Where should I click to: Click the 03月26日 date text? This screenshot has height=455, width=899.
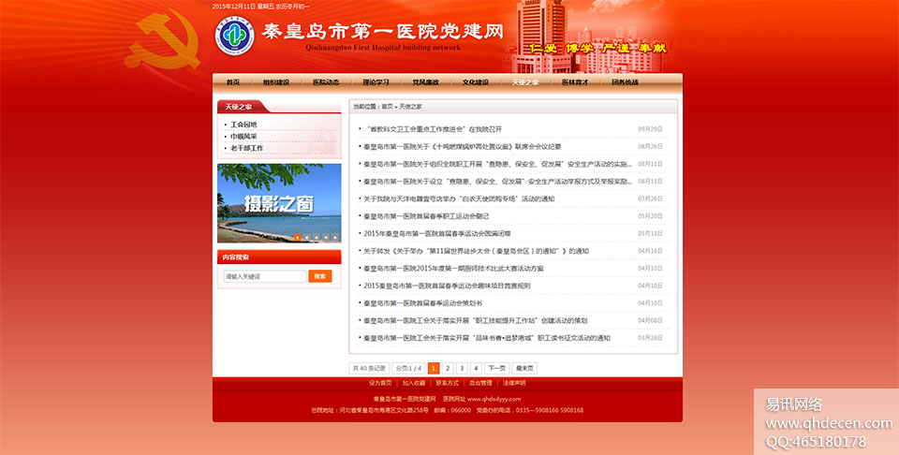pyautogui.click(x=650, y=338)
